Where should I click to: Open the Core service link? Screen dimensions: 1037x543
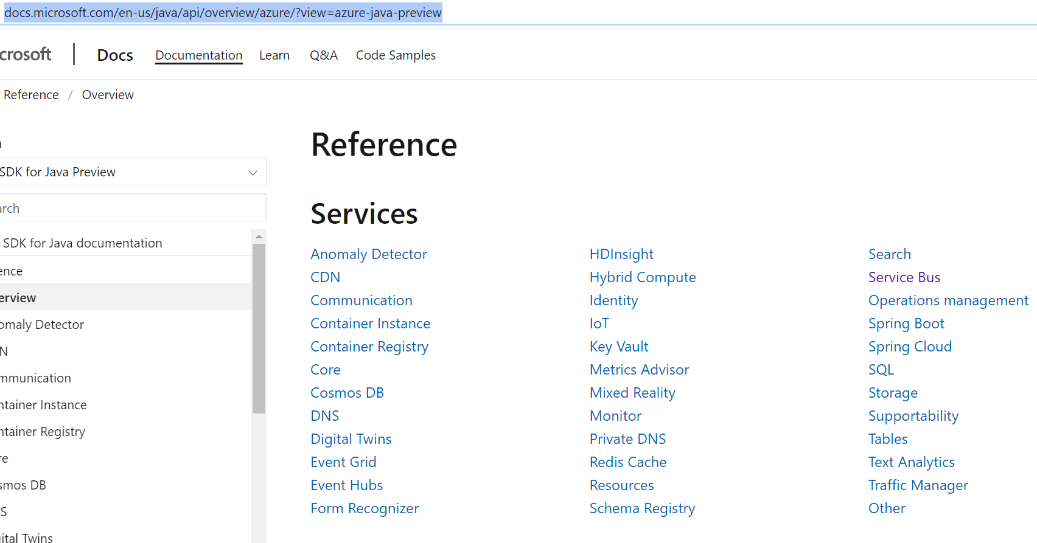(x=326, y=370)
